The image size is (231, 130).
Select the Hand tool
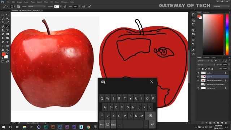pos(3,50)
